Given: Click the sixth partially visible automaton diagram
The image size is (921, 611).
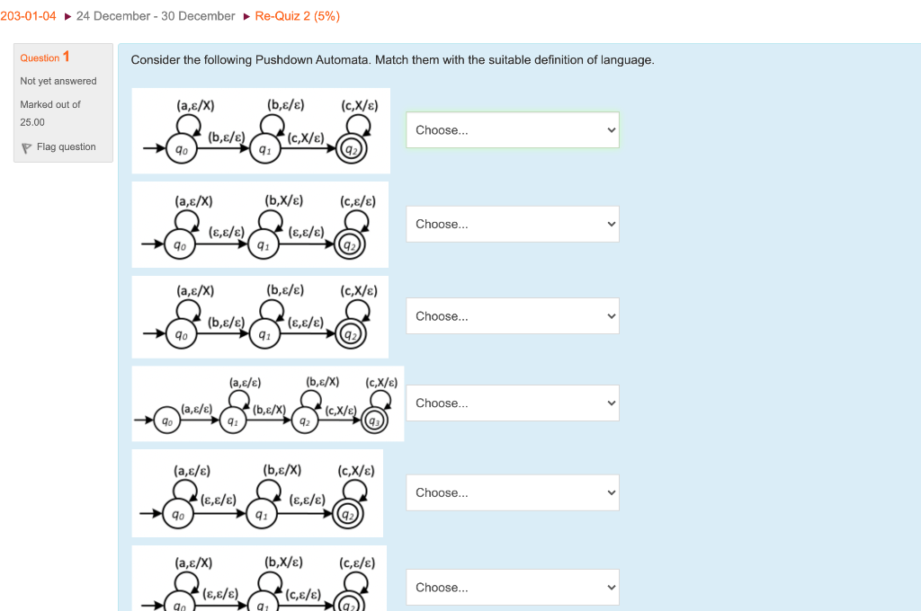Looking at the screenshot, I should point(259,578).
